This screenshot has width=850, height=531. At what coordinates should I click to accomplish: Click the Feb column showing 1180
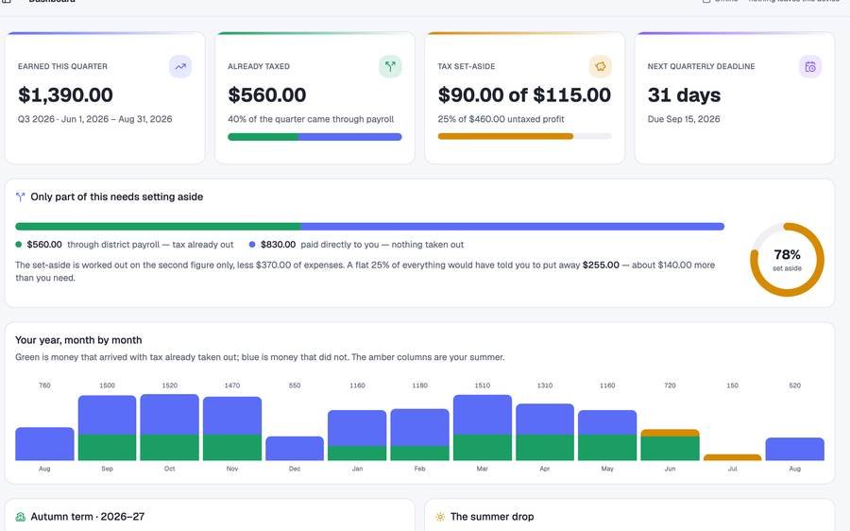(x=419, y=435)
